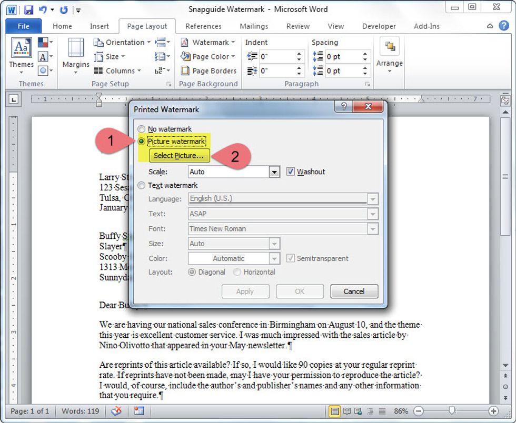Switch to the References tab
Image resolution: width=516 pixels, height=423 pixels.
tap(203, 26)
